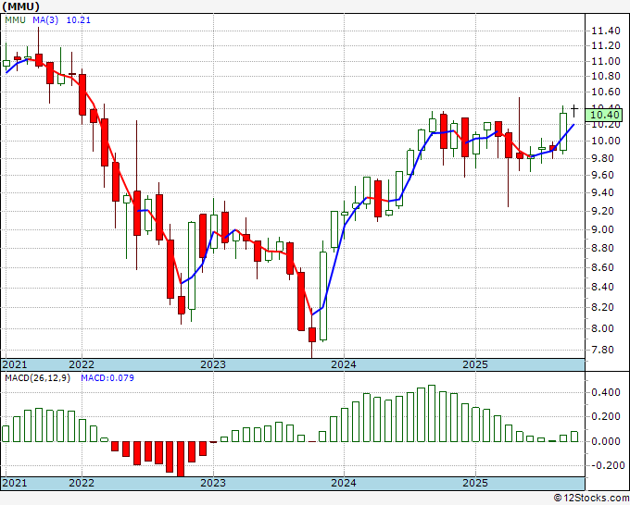Viewport: 630px width, 505px height.
Task: Click the lowest red MACD histogram bar
Action: [181, 460]
